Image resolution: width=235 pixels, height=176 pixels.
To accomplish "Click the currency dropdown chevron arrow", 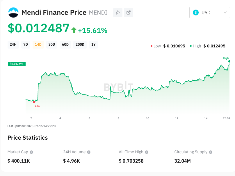I will (225, 13).
